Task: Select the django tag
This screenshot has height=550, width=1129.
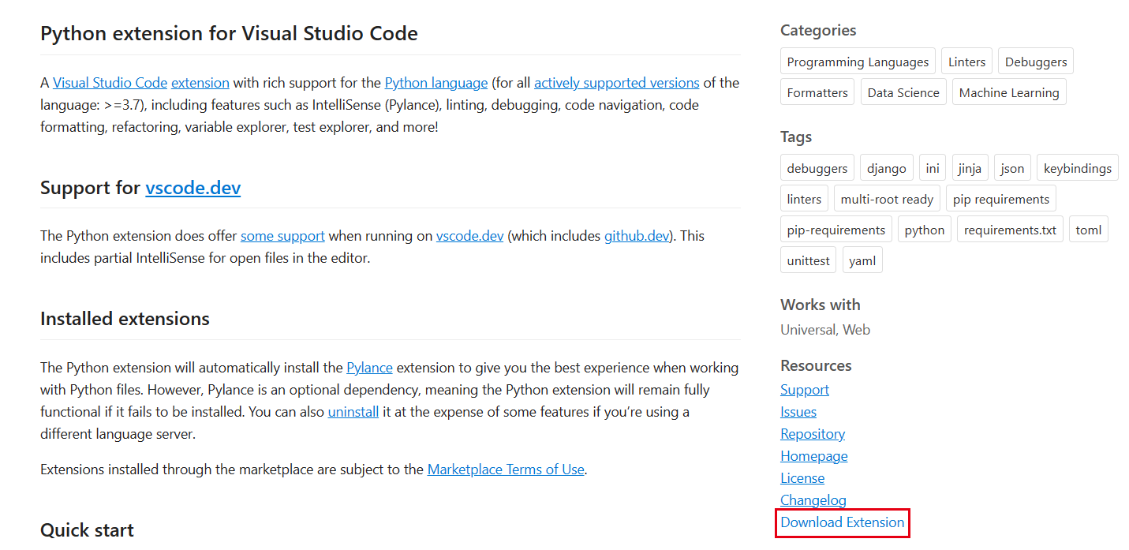Action: tap(886, 168)
